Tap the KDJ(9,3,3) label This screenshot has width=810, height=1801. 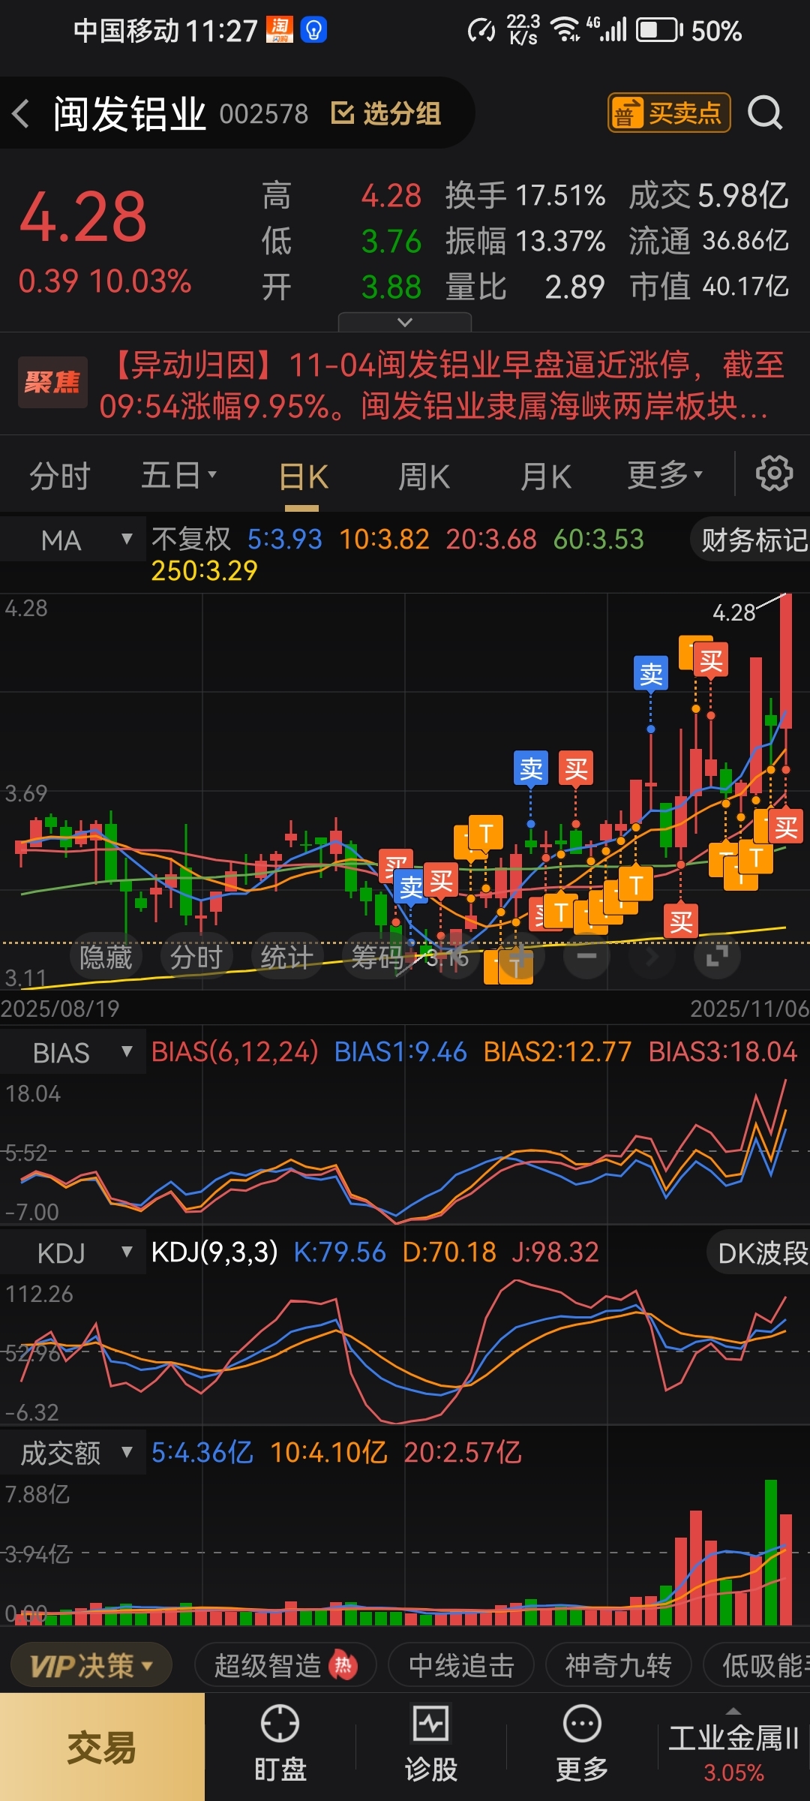pyautogui.click(x=214, y=1252)
